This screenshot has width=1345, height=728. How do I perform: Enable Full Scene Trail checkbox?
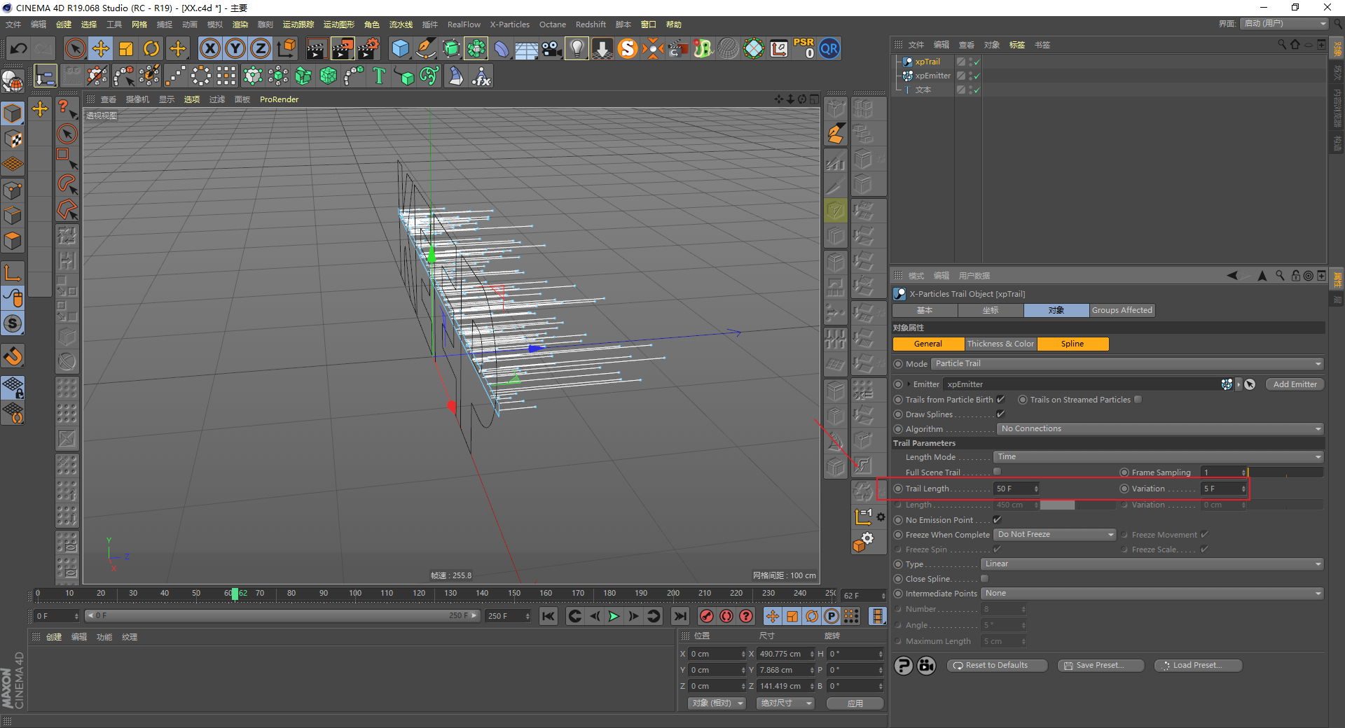click(x=997, y=472)
